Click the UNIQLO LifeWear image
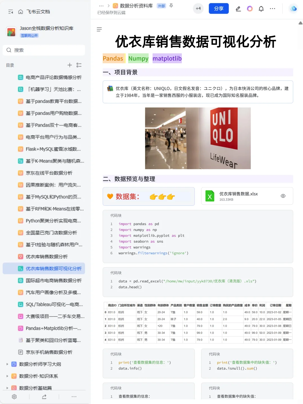This screenshot has width=303, height=404. point(198,138)
